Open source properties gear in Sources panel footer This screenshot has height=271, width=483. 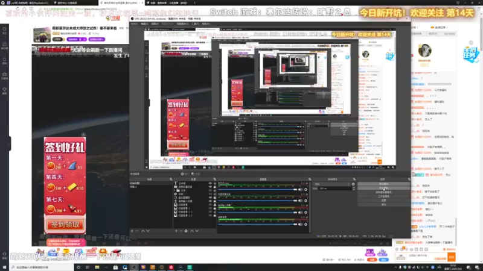coord(186,231)
